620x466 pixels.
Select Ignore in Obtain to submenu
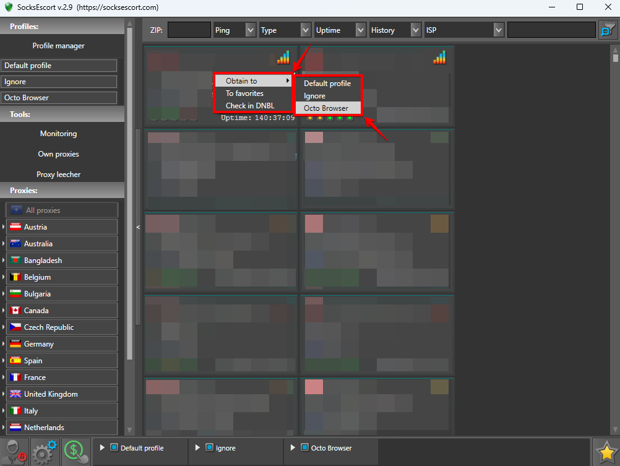tap(328, 96)
